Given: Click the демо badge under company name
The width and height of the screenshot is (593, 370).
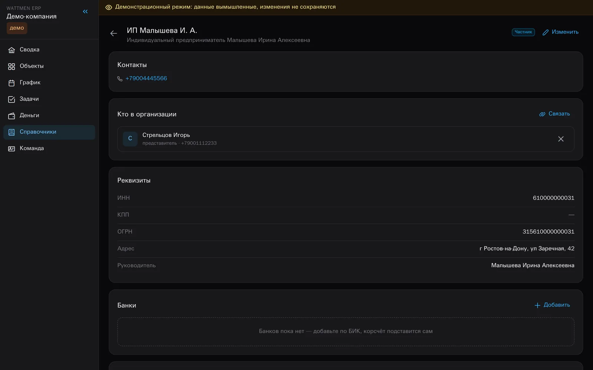Looking at the screenshot, I should click(17, 28).
